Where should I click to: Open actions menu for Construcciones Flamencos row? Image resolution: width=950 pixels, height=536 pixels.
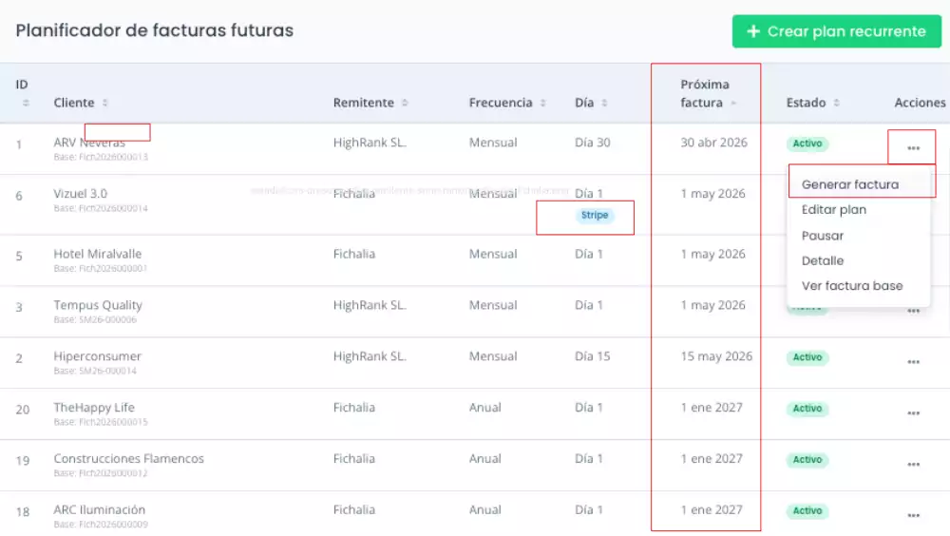click(x=913, y=465)
